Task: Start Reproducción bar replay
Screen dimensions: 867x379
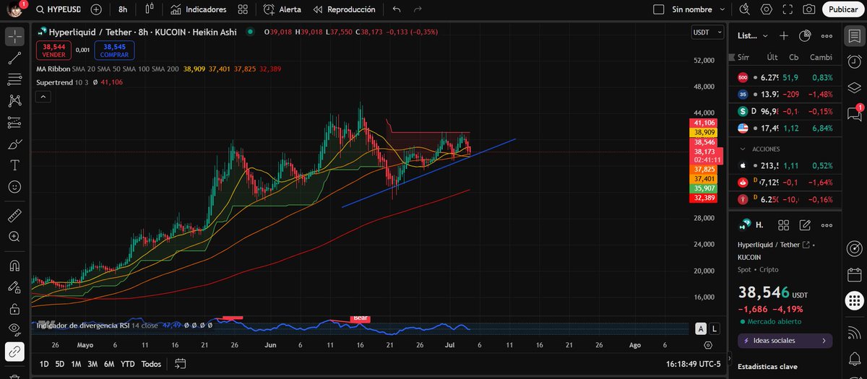Action: click(344, 9)
